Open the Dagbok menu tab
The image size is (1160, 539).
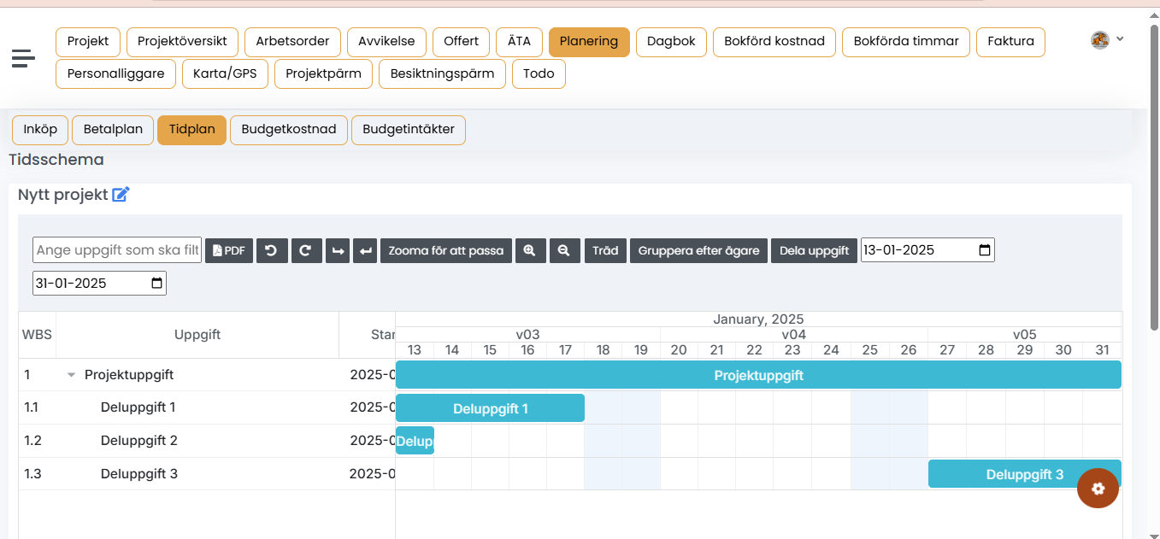coord(671,42)
